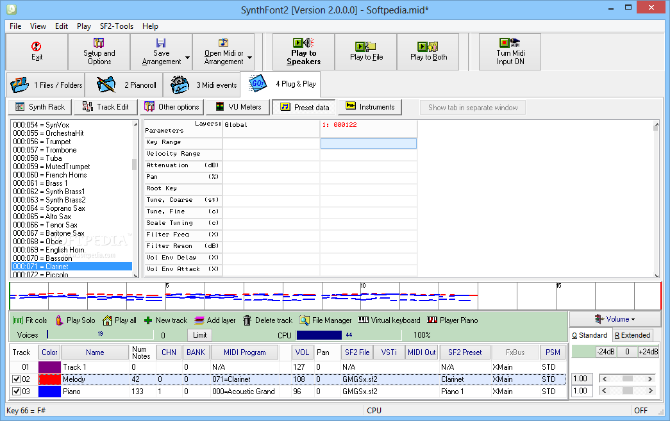670x421 pixels.
Task: Click Open Midi or Arrangement icon
Action: pyautogui.click(x=223, y=43)
